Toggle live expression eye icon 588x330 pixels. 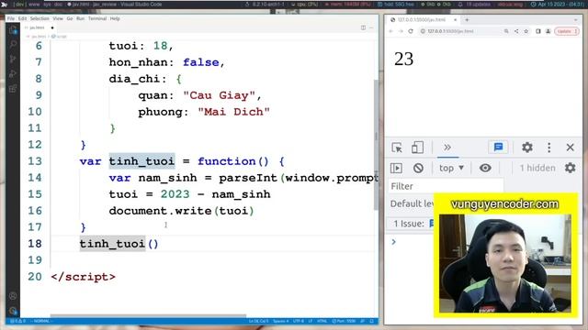coord(485,168)
